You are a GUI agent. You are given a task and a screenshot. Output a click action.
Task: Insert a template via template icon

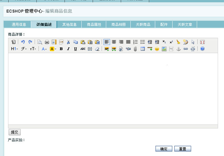[54, 42]
